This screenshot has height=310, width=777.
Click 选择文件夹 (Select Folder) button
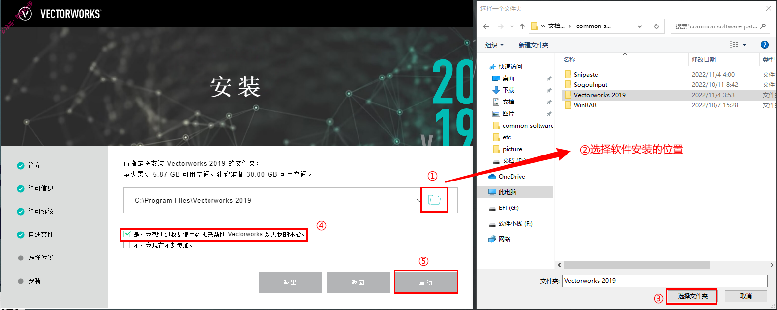pyautogui.click(x=692, y=296)
